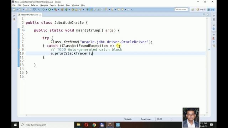Click the Package Explorer icon in left sidebar
Viewport: 228px width, 128px height.
14,19
